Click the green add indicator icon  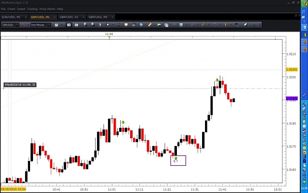159,25
